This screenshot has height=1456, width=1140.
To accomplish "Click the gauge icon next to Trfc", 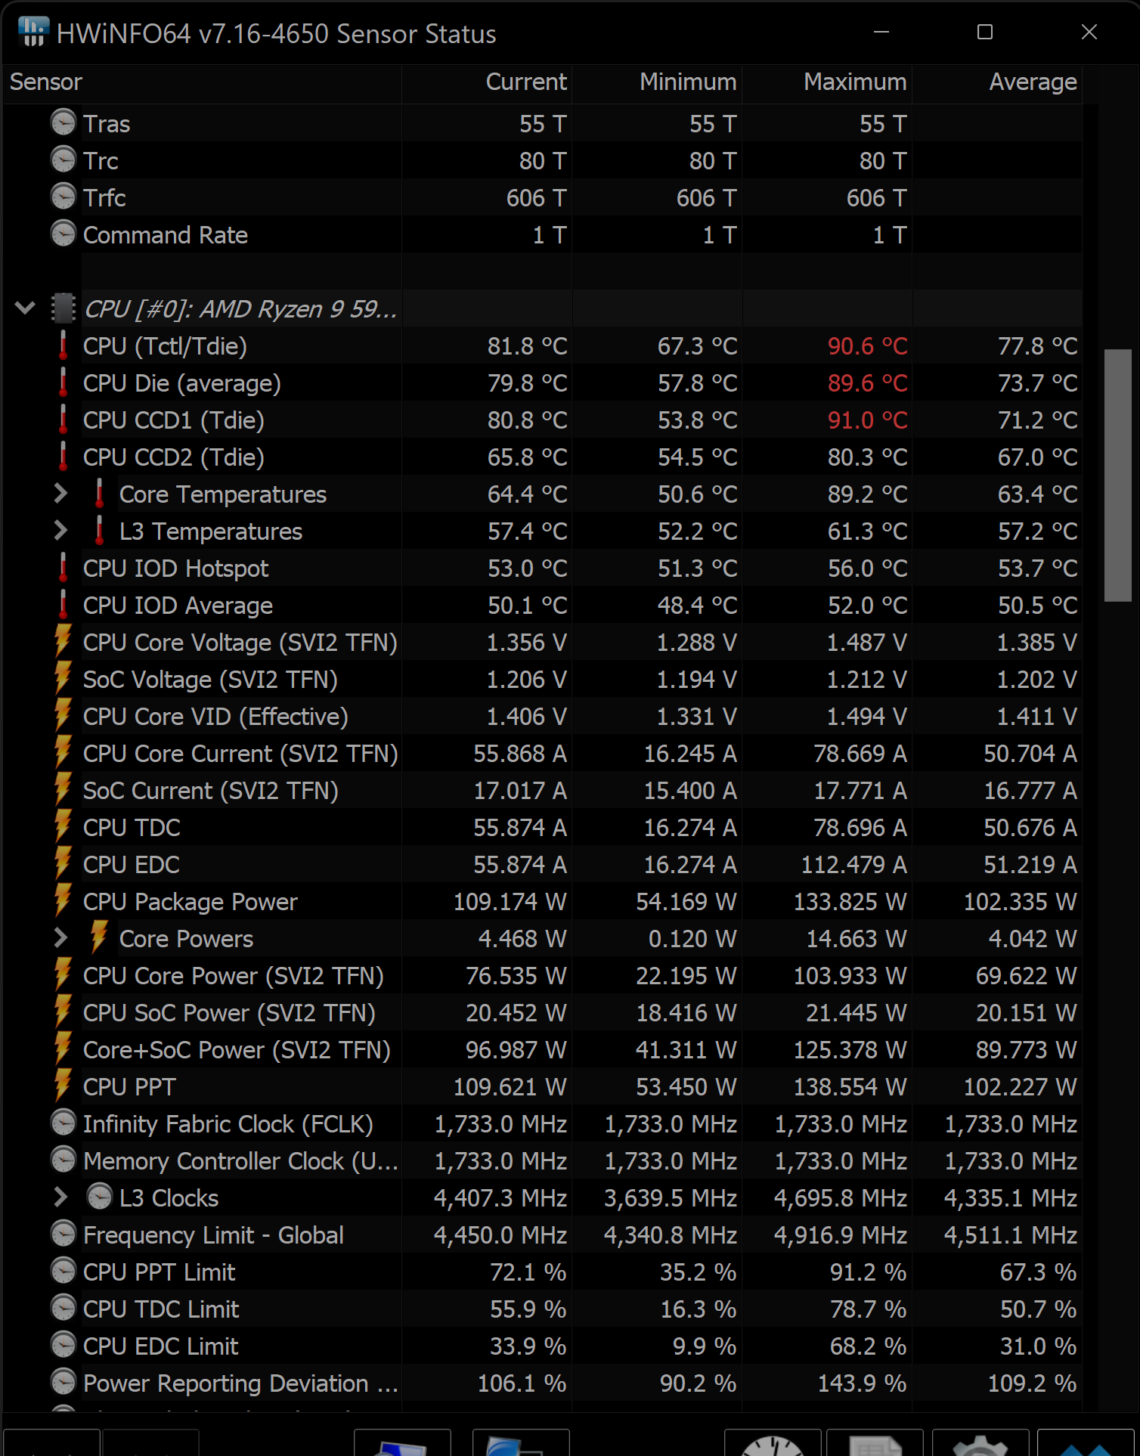I will pos(64,197).
